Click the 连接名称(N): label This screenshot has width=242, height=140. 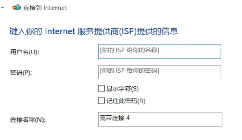(28, 120)
